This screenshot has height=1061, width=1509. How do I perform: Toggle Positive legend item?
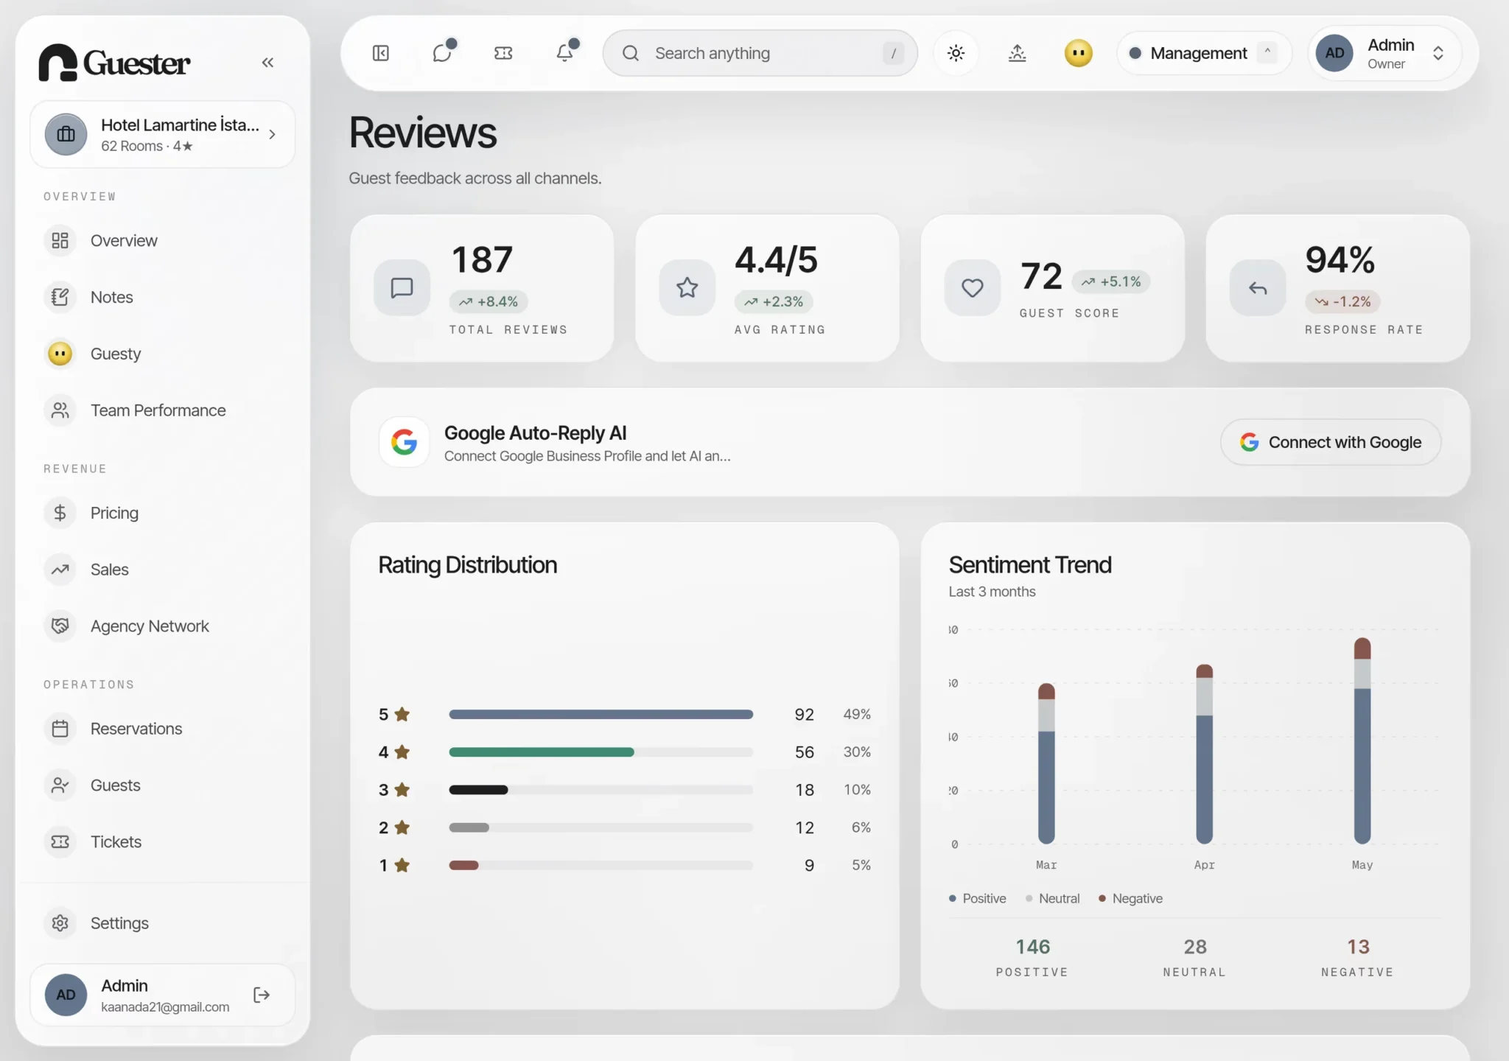(x=978, y=898)
